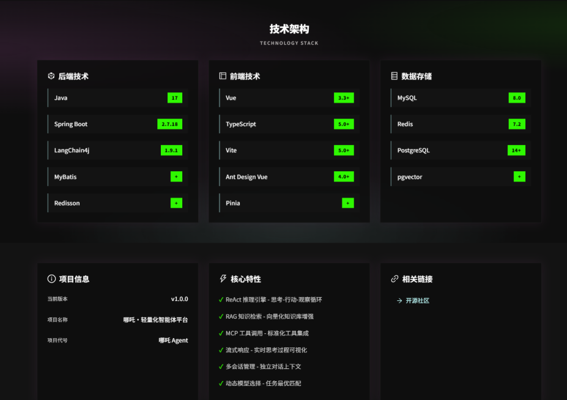Click the database icon beside 数据存储
Viewport: 567px width, 400px height.
pos(394,76)
